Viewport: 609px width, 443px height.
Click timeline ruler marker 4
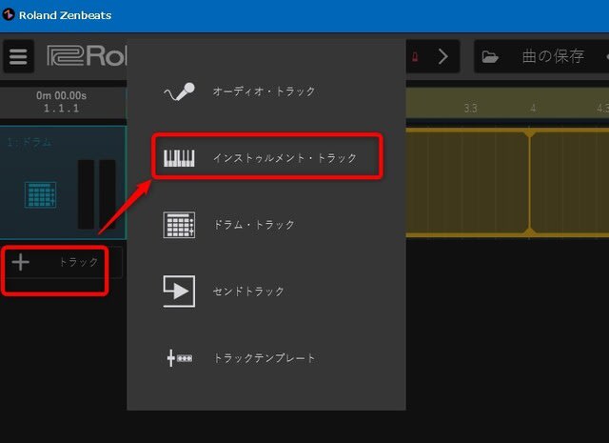coord(533,108)
